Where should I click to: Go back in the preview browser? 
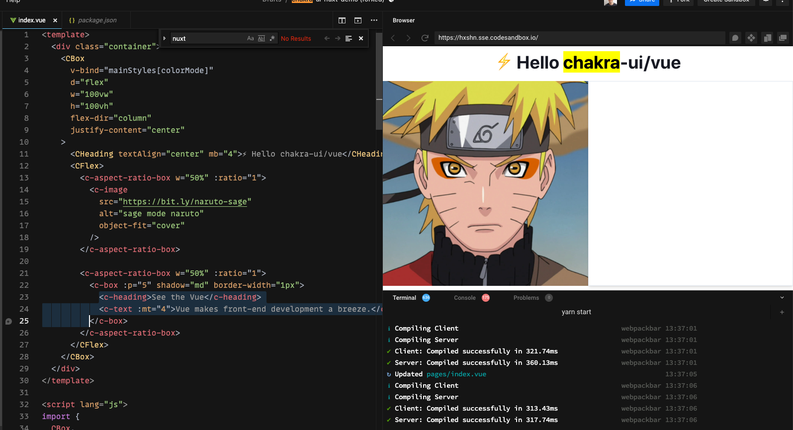[x=393, y=38]
